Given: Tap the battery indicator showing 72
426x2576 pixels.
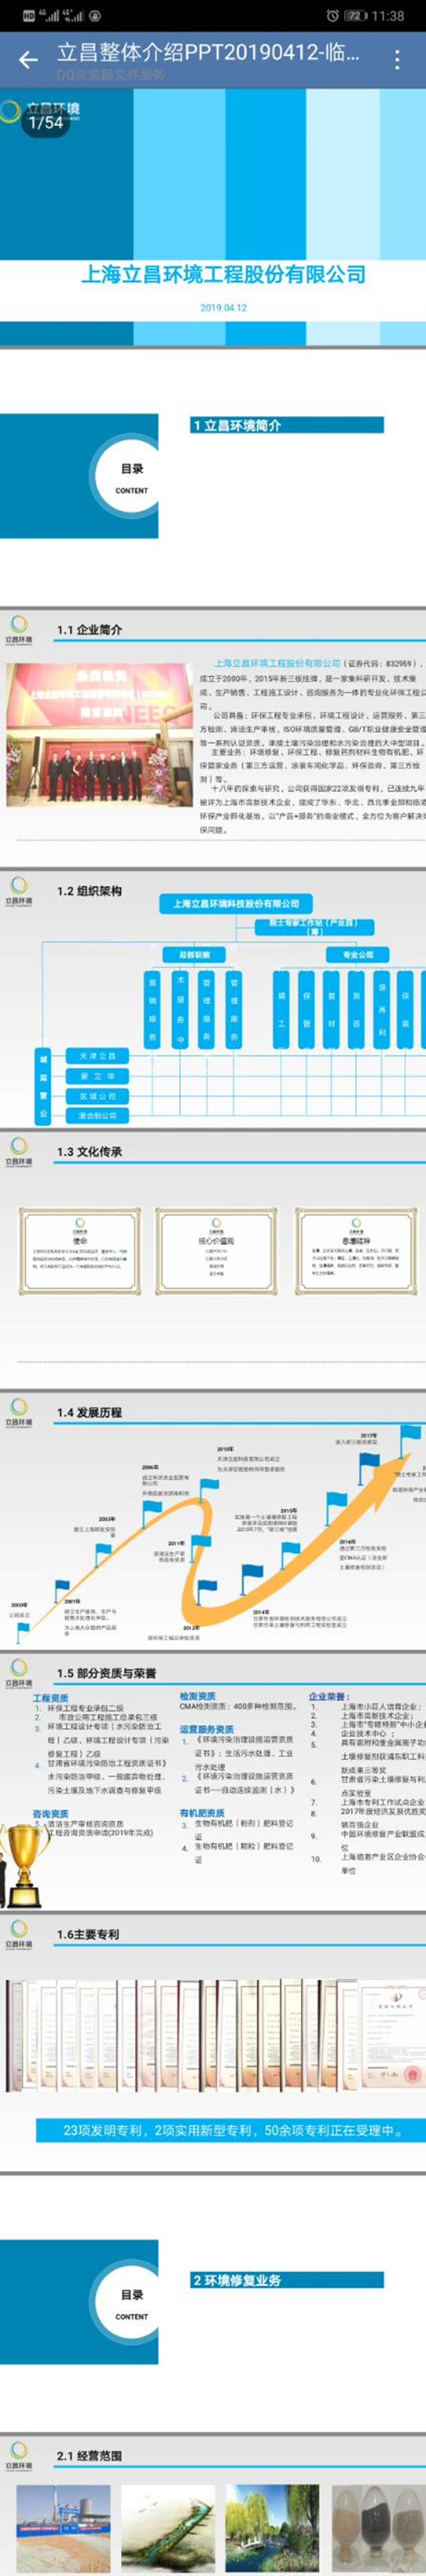Looking at the screenshot, I should point(355,16).
